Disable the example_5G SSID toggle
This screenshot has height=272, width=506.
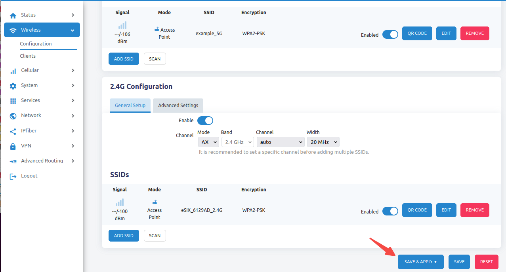coord(390,35)
